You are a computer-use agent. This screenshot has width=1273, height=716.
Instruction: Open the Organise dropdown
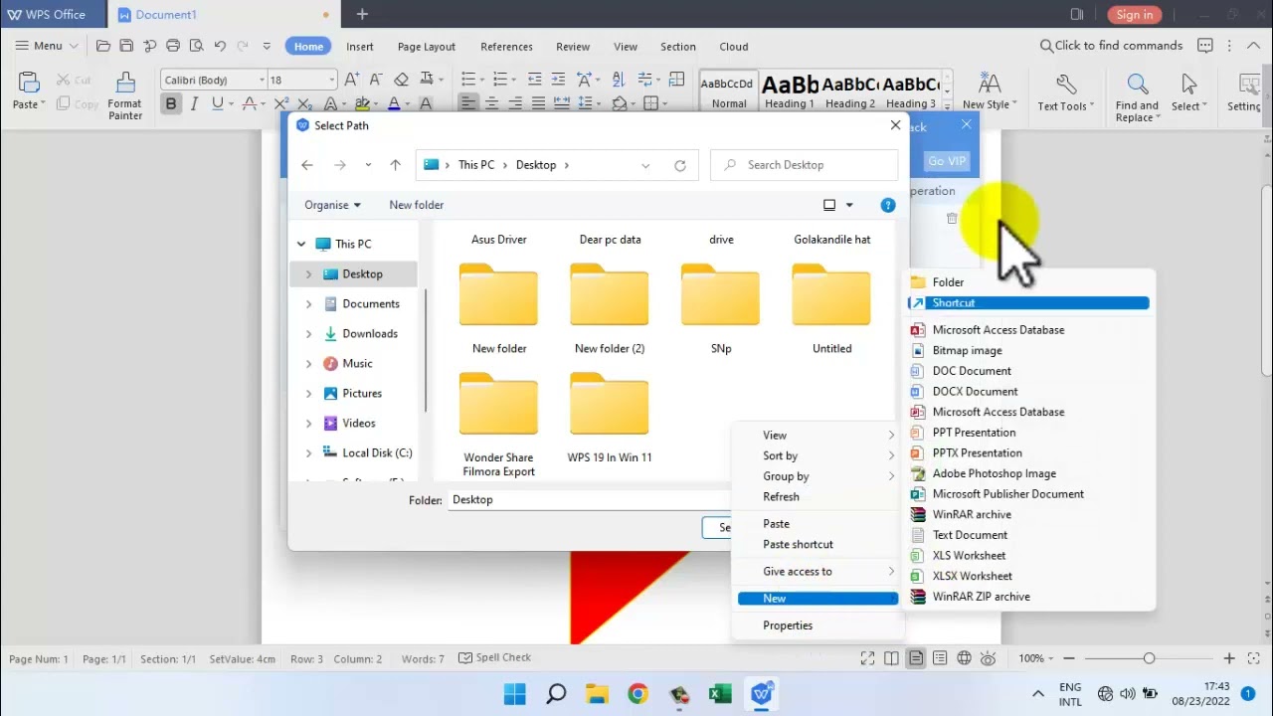(332, 205)
